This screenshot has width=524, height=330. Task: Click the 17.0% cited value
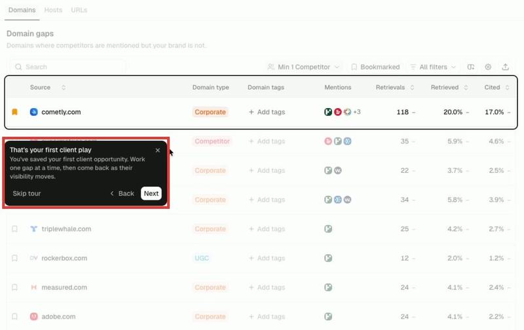495,112
